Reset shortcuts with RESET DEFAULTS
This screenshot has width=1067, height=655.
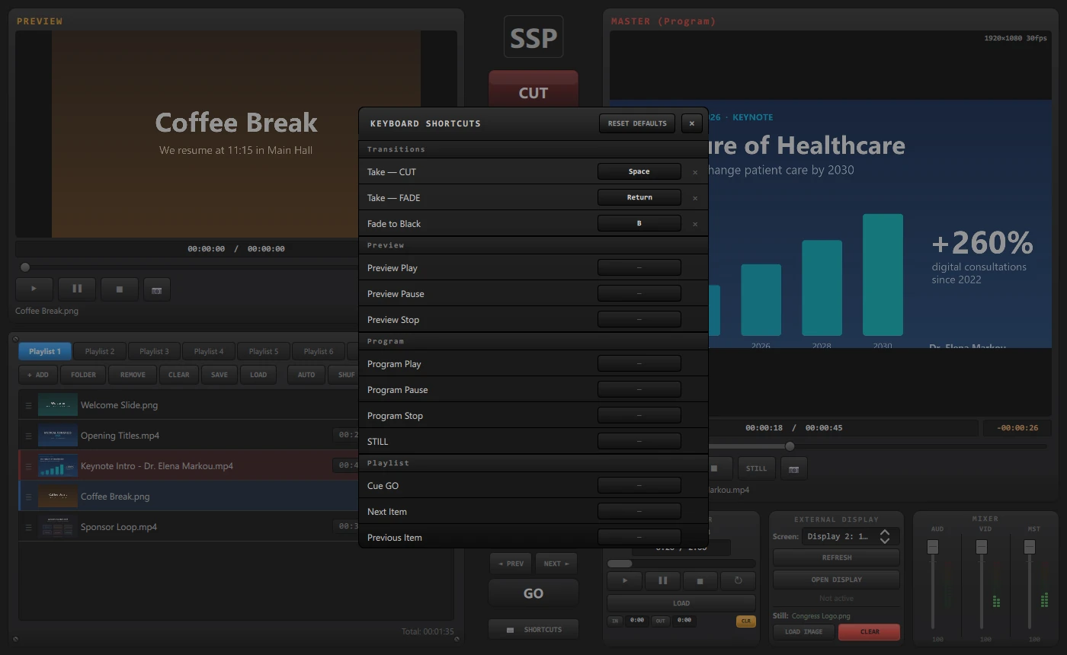click(x=637, y=123)
